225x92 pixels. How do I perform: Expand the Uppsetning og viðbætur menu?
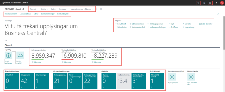click(x=82, y=9)
